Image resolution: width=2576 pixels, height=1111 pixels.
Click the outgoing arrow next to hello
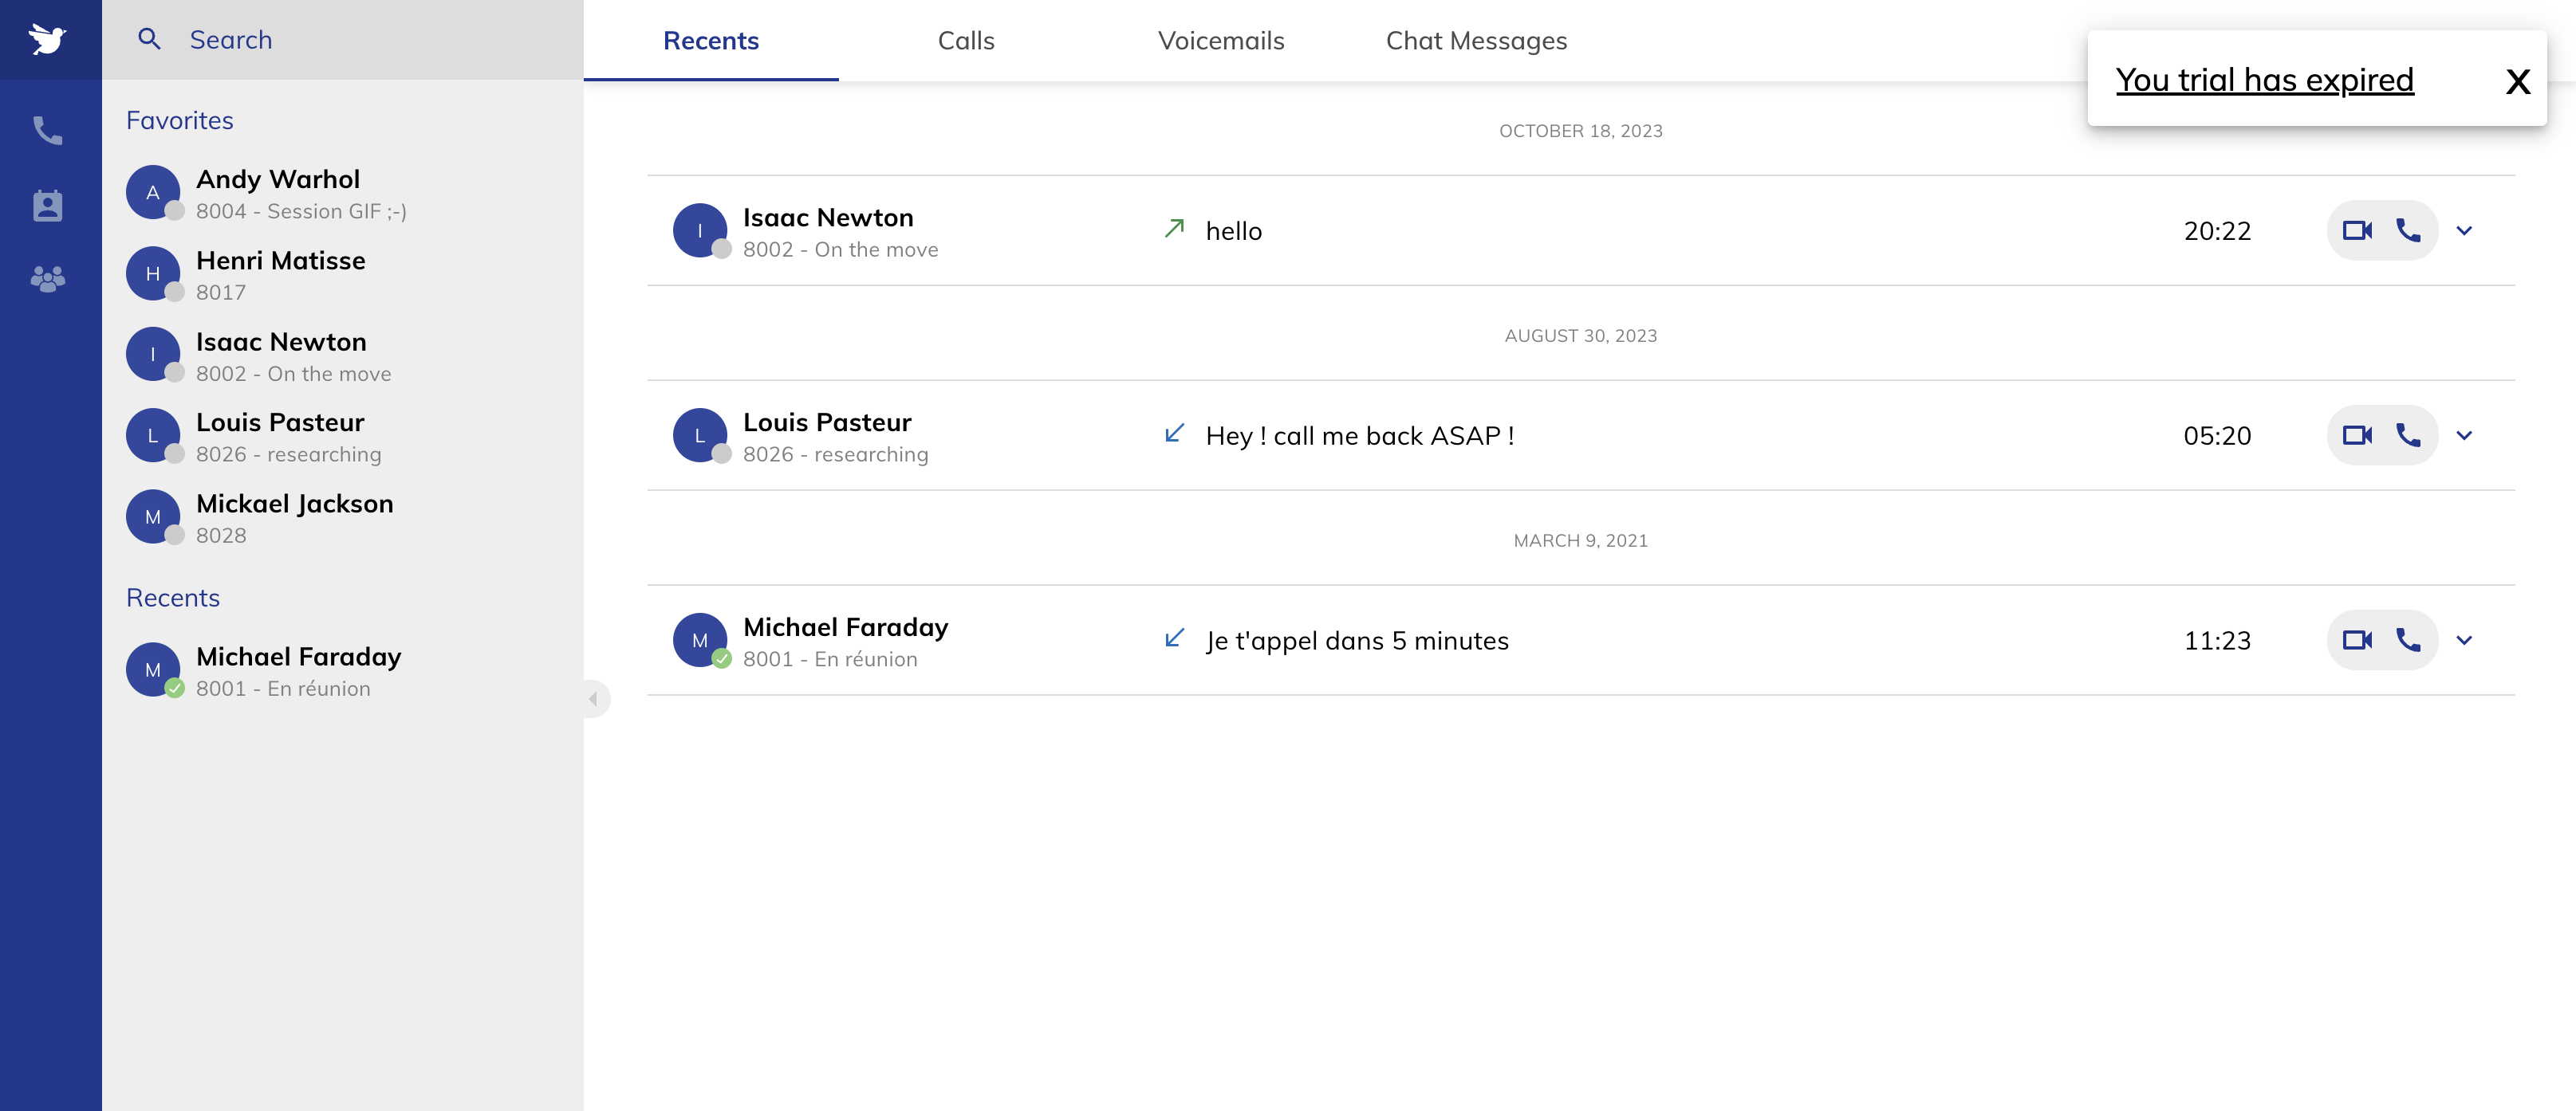point(1174,229)
